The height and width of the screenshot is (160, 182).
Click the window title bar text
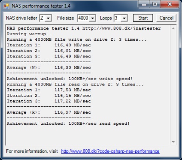pyautogui.click(x=41, y=6)
